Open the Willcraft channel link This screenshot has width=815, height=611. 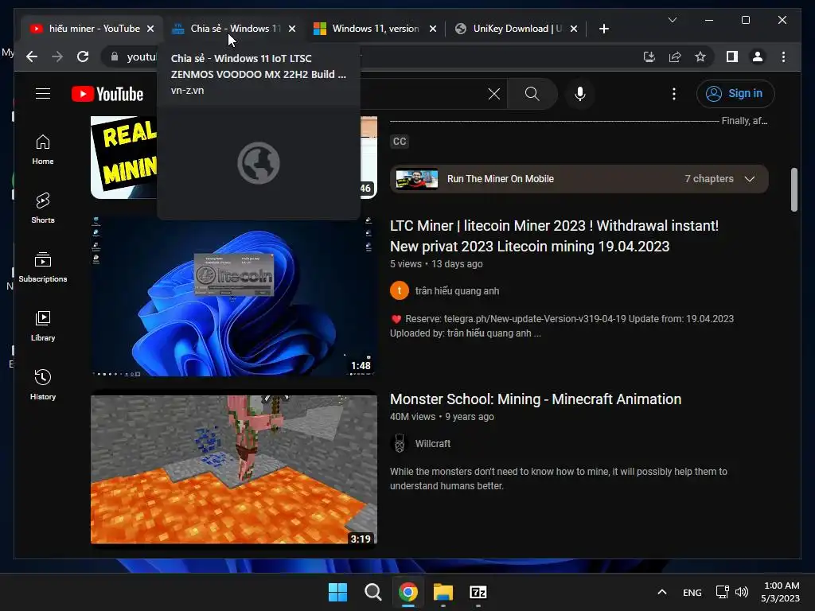tap(432, 444)
